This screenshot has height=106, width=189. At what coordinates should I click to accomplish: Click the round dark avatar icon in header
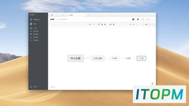(x=133, y=19)
